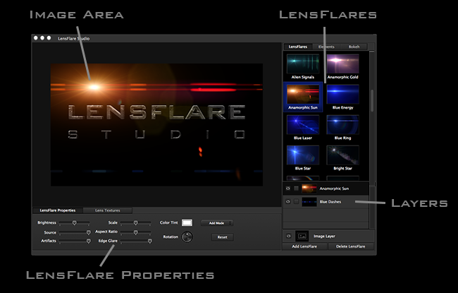This screenshot has width=458, height=293.
Task: Click the 'Anamorphic Sun' layer name text
Action: (x=334, y=189)
